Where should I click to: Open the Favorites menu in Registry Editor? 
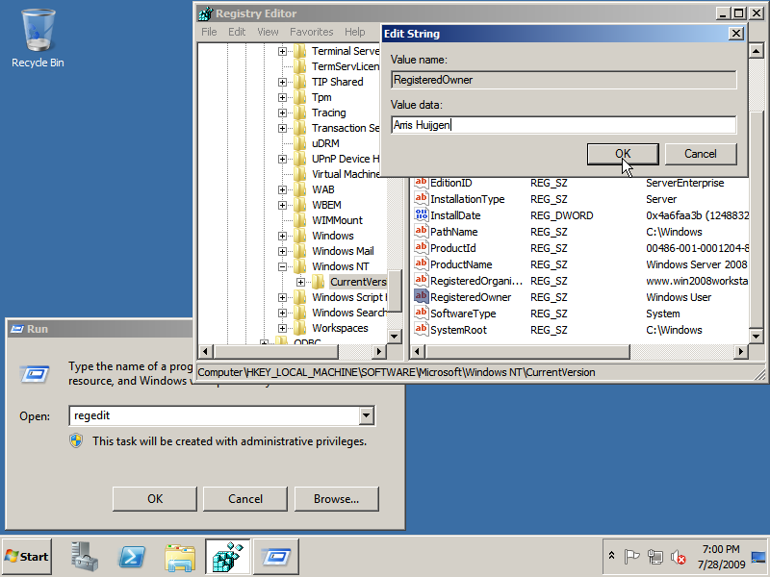coord(311,32)
